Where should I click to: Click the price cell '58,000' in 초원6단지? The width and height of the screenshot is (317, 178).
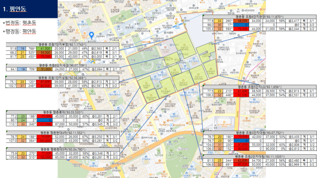tap(241, 21)
